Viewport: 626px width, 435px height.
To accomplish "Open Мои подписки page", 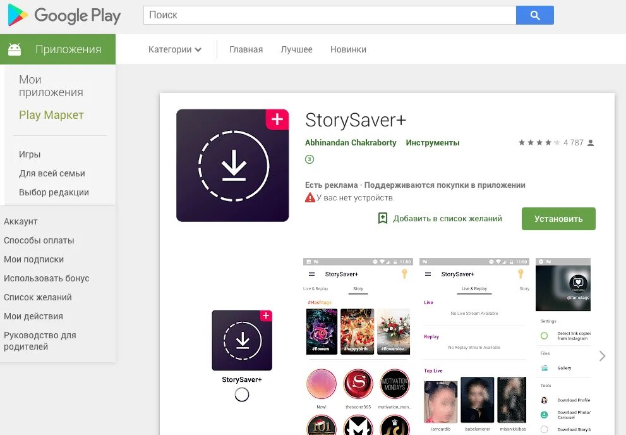I will point(34,259).
